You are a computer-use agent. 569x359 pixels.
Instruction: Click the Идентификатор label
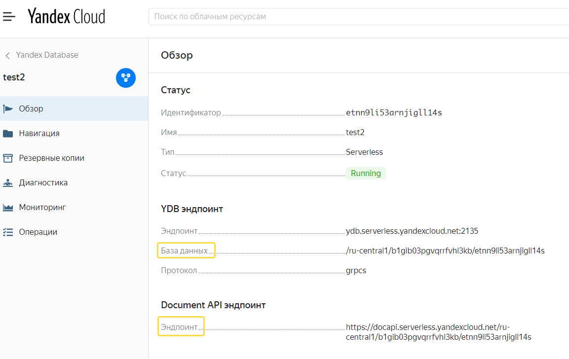pos(191,113)
